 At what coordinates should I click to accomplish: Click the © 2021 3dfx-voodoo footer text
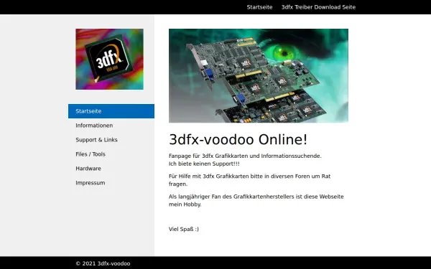point(103,263)
